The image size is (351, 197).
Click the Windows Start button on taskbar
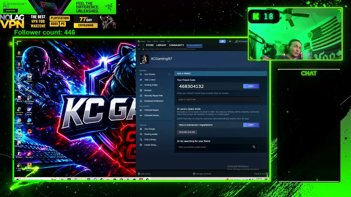click(x=18, y=179)
